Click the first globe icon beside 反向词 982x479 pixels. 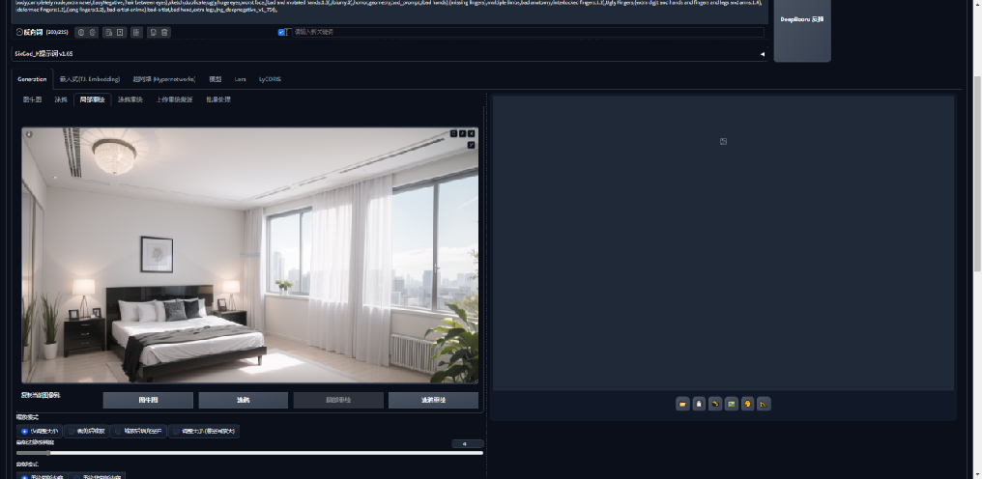(80, 32)
